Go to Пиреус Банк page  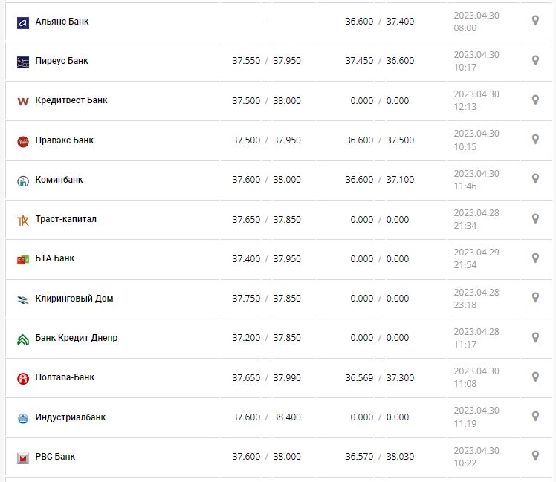click(64, 61)
